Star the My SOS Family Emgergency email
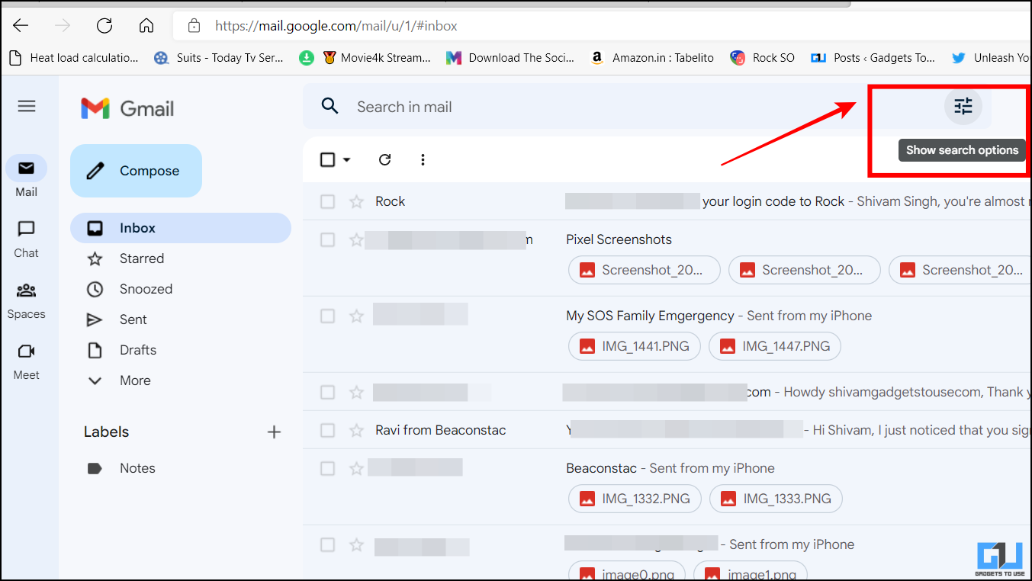The image size is (1032, 581). coord(356,316)
